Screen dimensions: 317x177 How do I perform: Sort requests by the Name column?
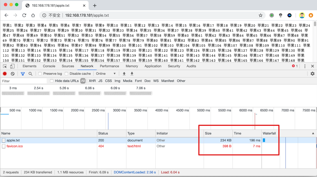coord(49,133)
